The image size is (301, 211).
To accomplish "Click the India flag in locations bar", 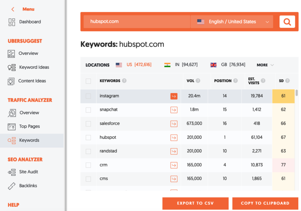I will (167, 65).
